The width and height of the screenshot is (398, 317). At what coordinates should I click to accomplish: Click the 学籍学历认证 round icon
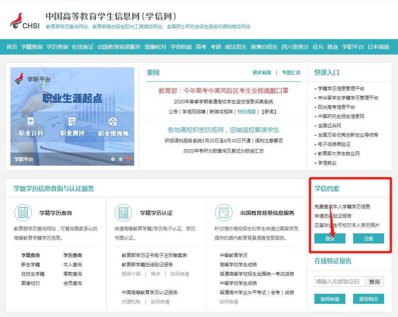[x=124, y=213]
